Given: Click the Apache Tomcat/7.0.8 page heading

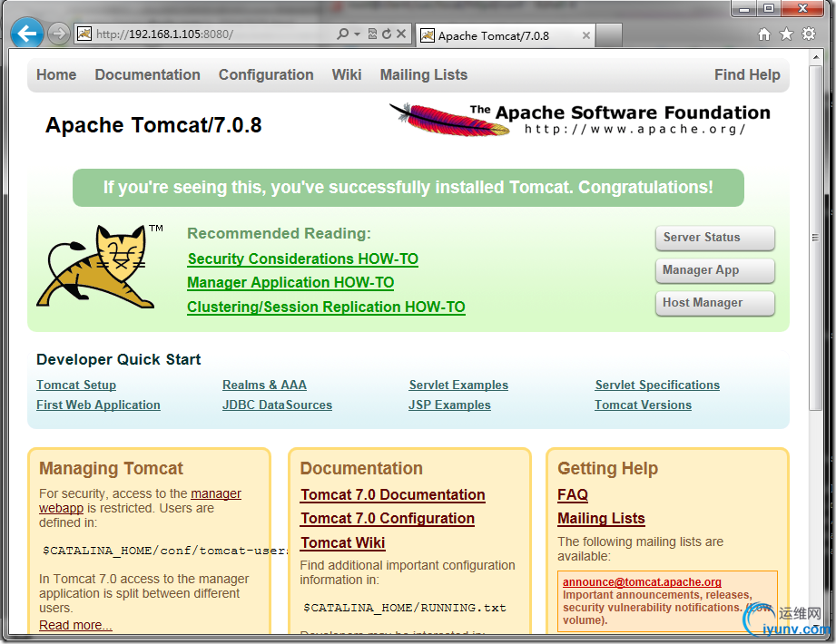Looking at the screenshot, I should (153, 126).
